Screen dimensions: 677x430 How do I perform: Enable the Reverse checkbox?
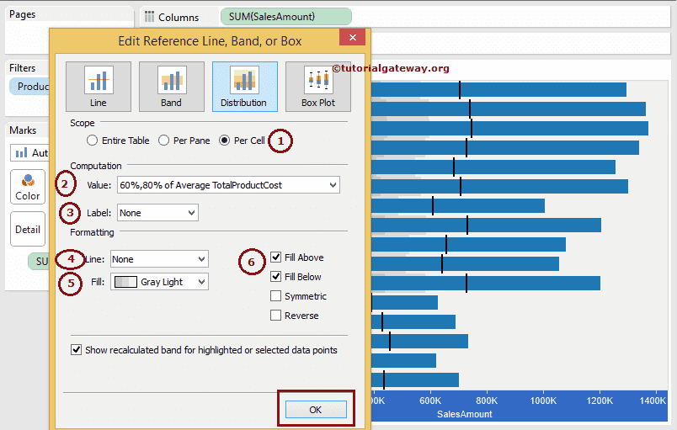[x=275, y=316]
